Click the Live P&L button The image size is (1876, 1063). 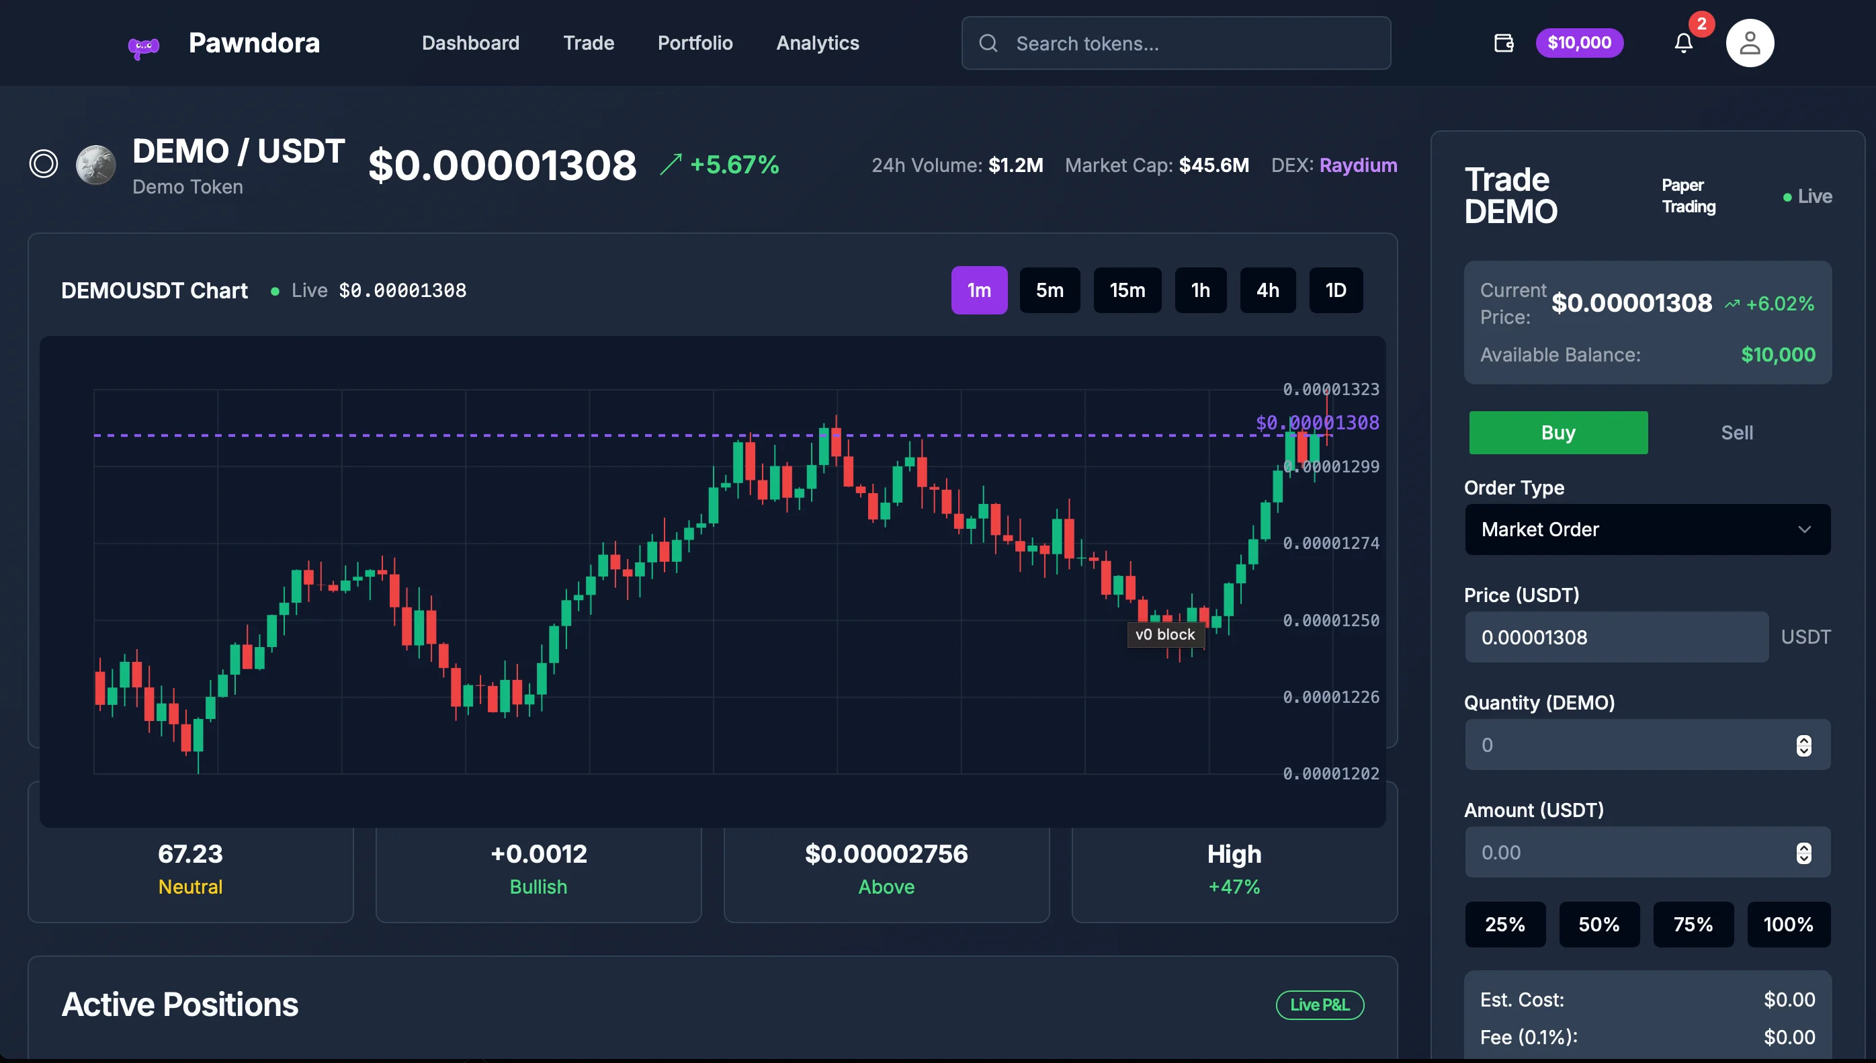(1319, 1005)
